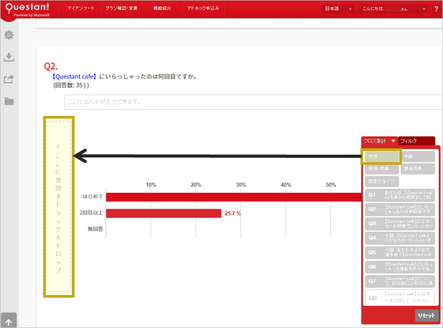Click the 2回目以上 axis label
Viewport: 443px width, 328px height.
click(x=91, y=213)
